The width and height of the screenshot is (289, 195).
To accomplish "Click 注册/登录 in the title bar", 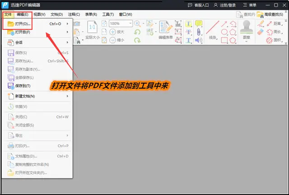I will [224, 5].
